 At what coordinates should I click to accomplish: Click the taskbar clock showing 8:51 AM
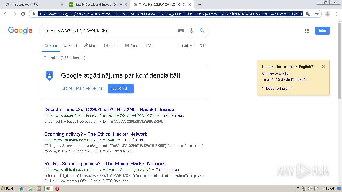coord(328,189)
